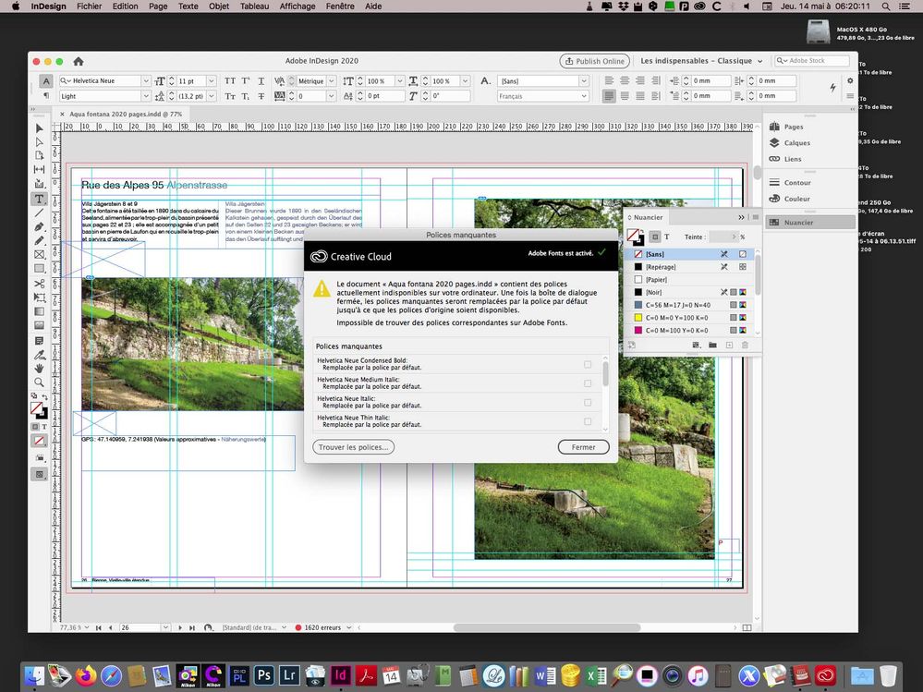Open the Pages panel
The height and width of the screenshot is (692, 923).
tap(793, 127)
